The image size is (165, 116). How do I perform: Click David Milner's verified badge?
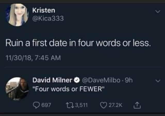coord(77,80)
